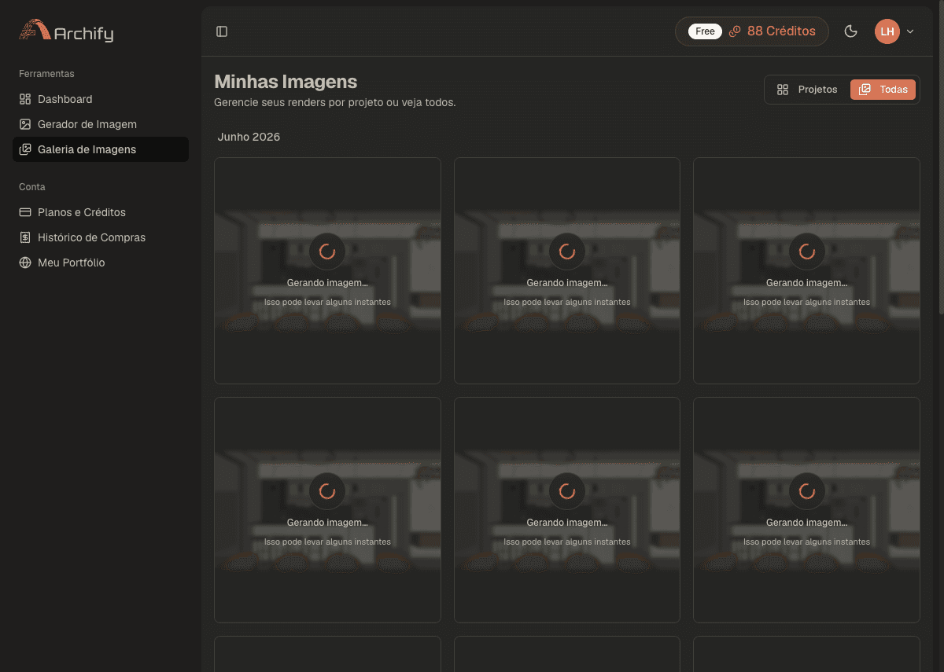Click the Meu Portfólio globe icon
The width and height of the screenshot is (944, 672).
[x=25, y=263]
